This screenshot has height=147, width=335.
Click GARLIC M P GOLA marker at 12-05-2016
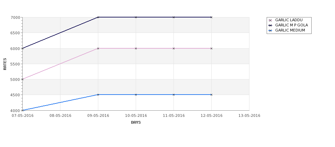[211, 17]
